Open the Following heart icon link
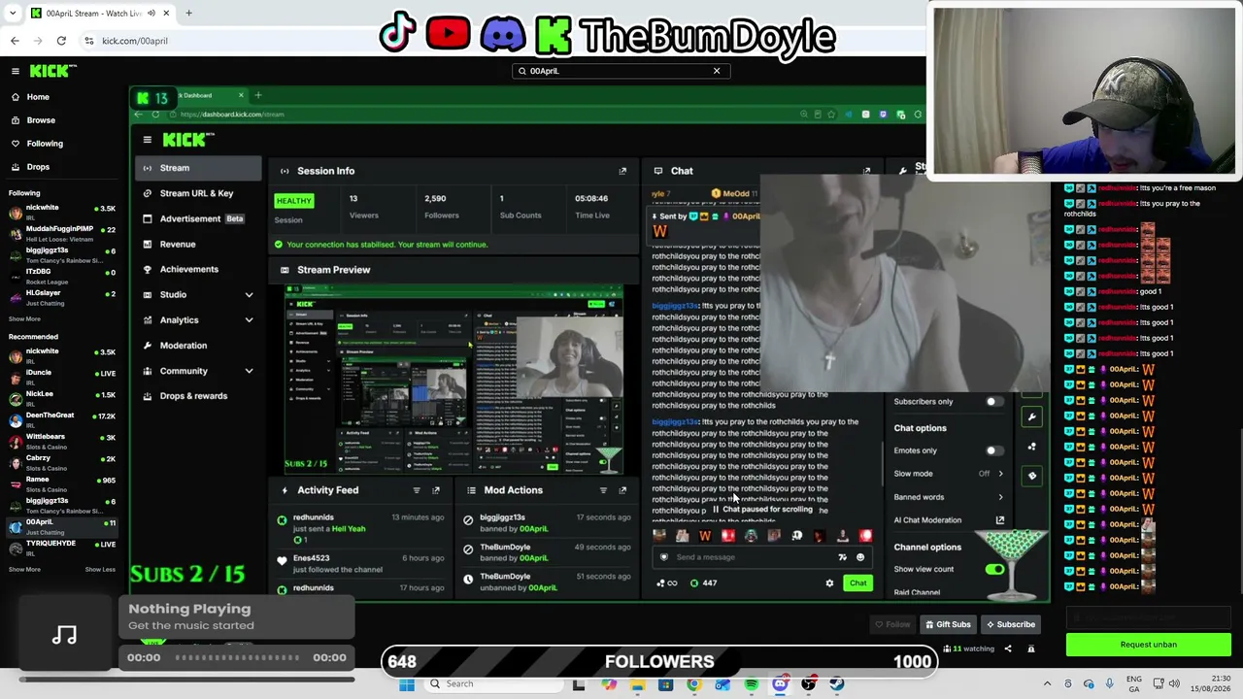Image resolution: width=1243 pixels, height=699 pixels. [16, 144]
